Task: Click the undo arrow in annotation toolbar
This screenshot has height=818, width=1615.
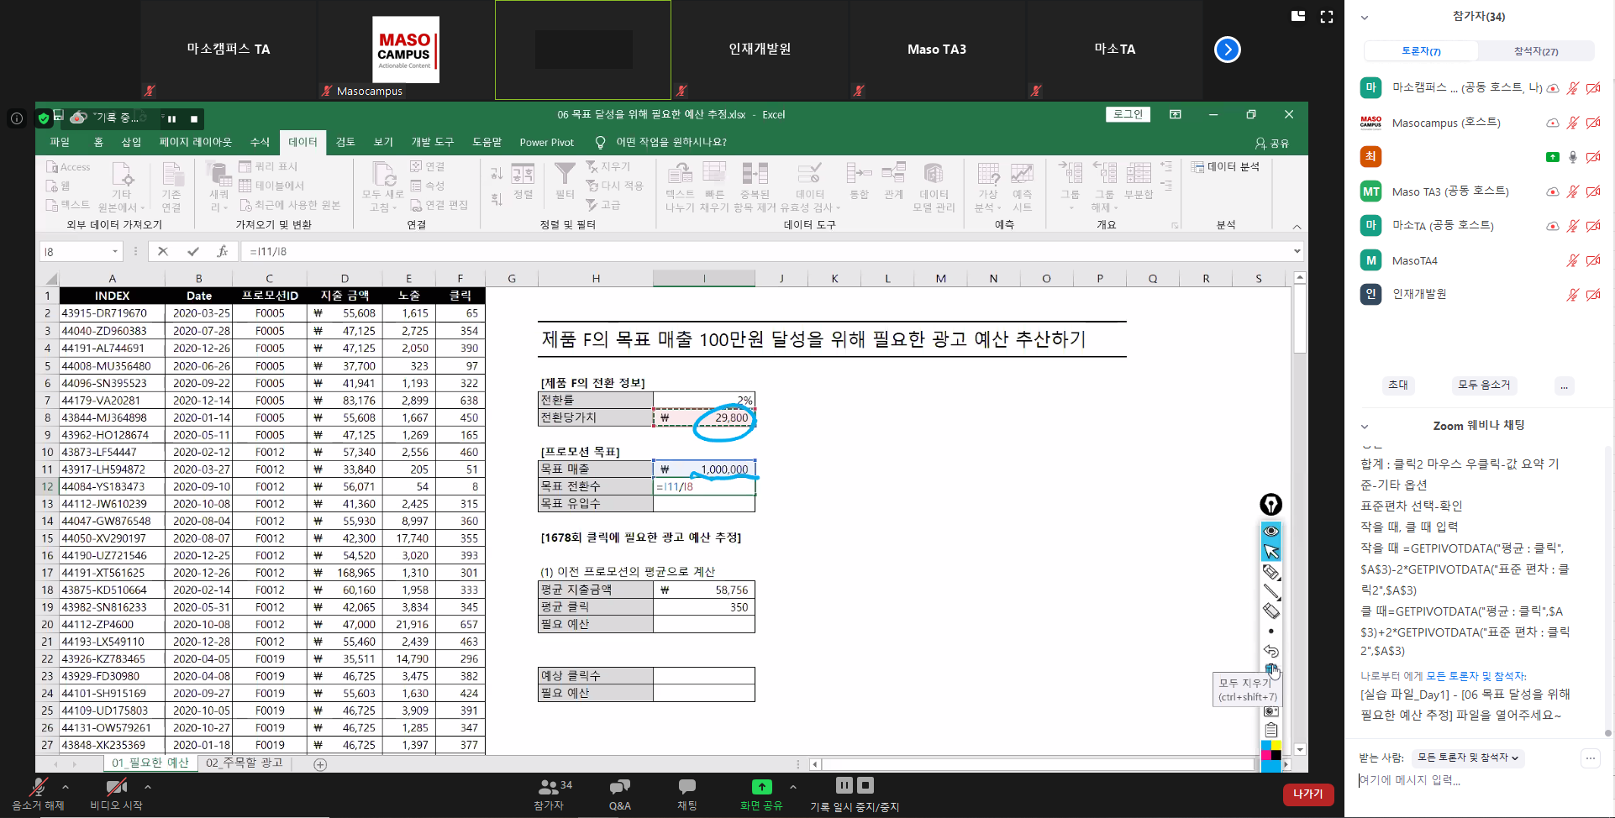Action: point(1271,651)
